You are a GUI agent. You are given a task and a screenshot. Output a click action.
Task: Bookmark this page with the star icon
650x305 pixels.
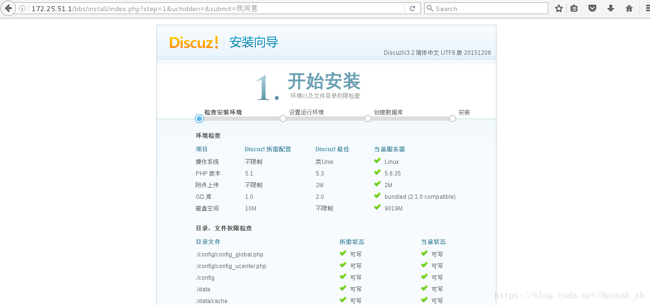click(559, 8)
